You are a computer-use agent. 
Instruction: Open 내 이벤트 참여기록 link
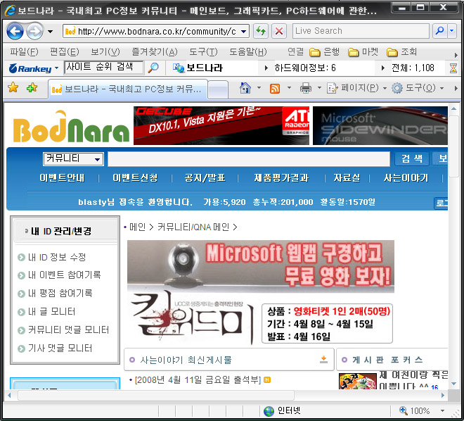point(64,275)
